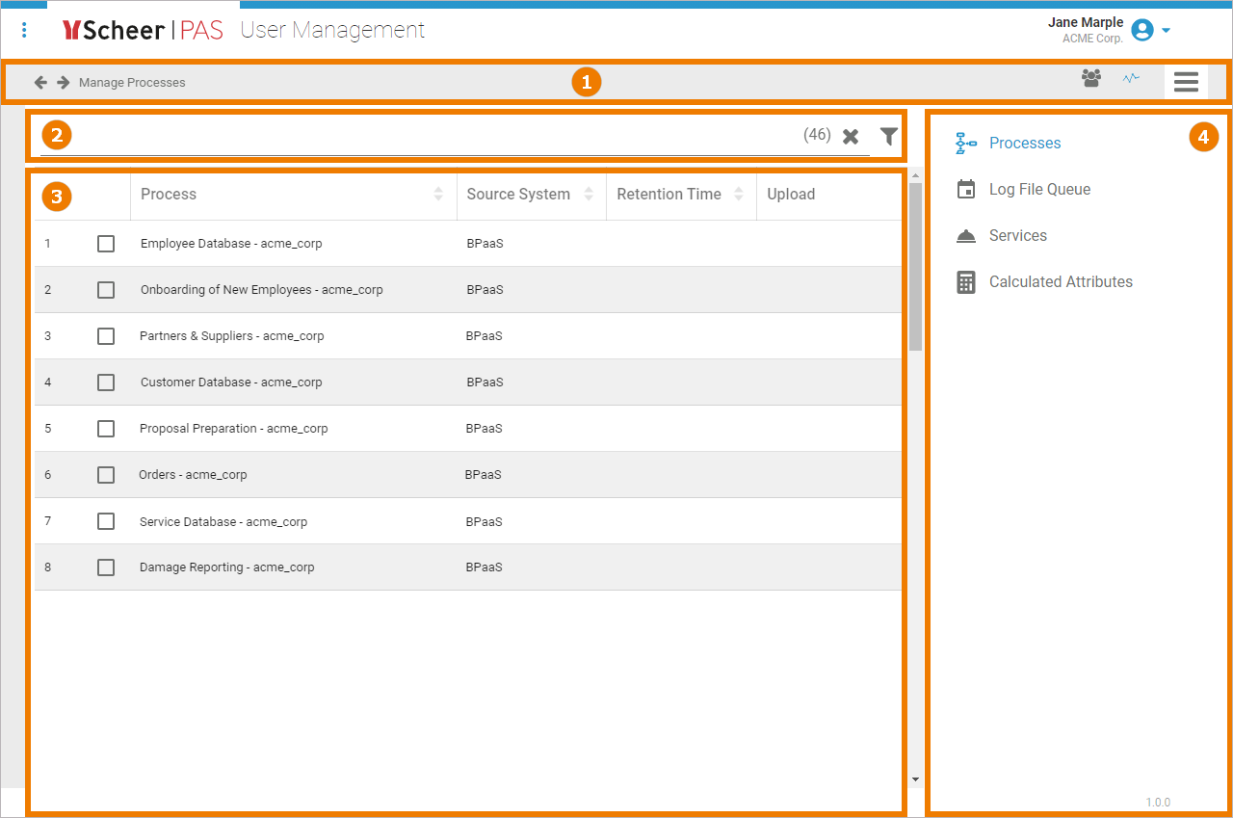
Task: Select checkbox for Orders - acme_corp
Action: (x=106, y=475)
